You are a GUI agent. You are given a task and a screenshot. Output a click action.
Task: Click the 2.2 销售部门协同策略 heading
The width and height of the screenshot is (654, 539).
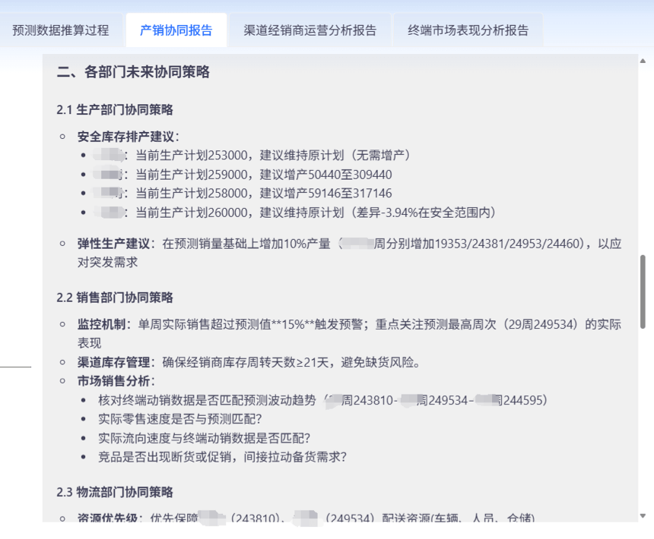[115, 297]
